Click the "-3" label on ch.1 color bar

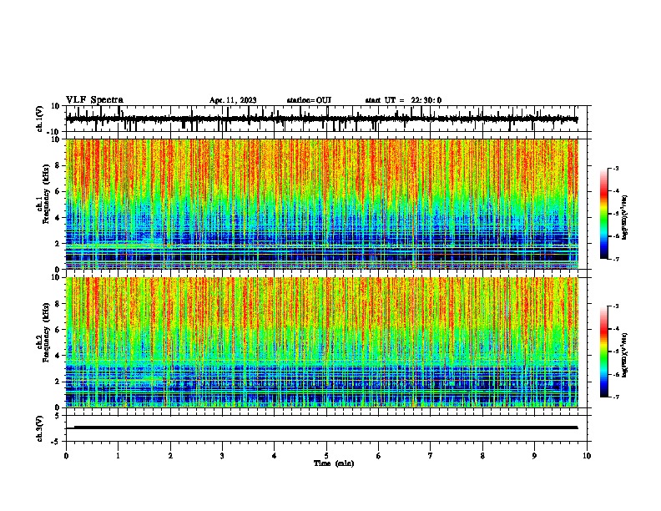(x=615, y=168)
